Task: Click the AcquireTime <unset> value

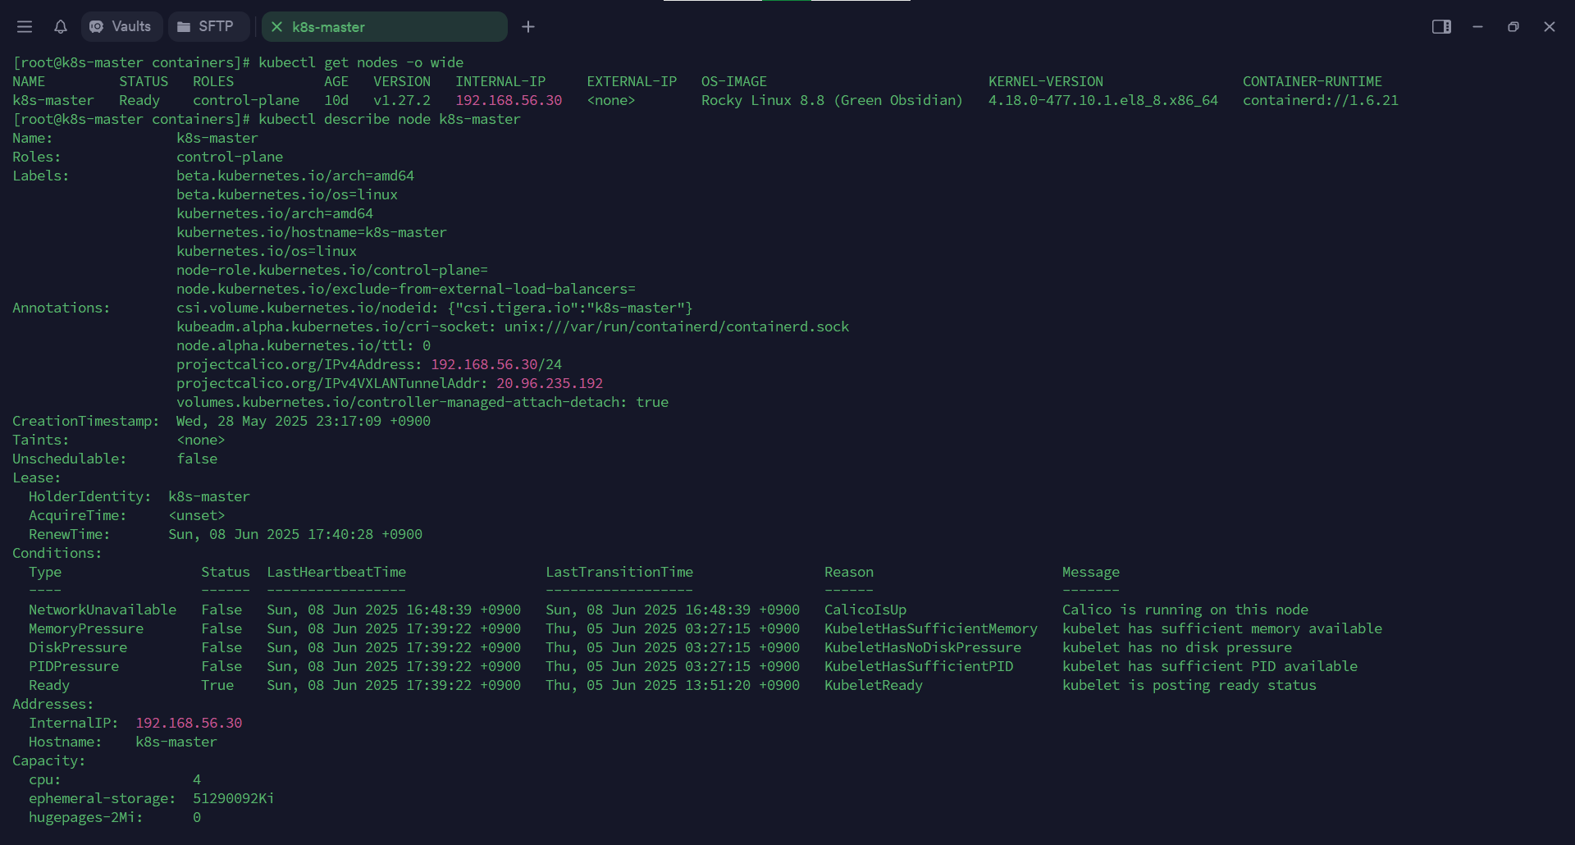Action: point(197,515)
